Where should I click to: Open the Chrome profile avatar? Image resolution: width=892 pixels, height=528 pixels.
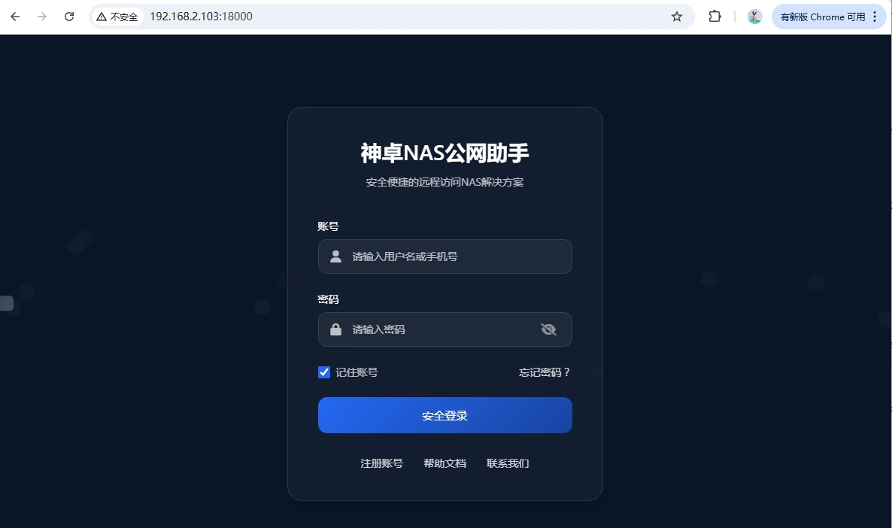755,17
